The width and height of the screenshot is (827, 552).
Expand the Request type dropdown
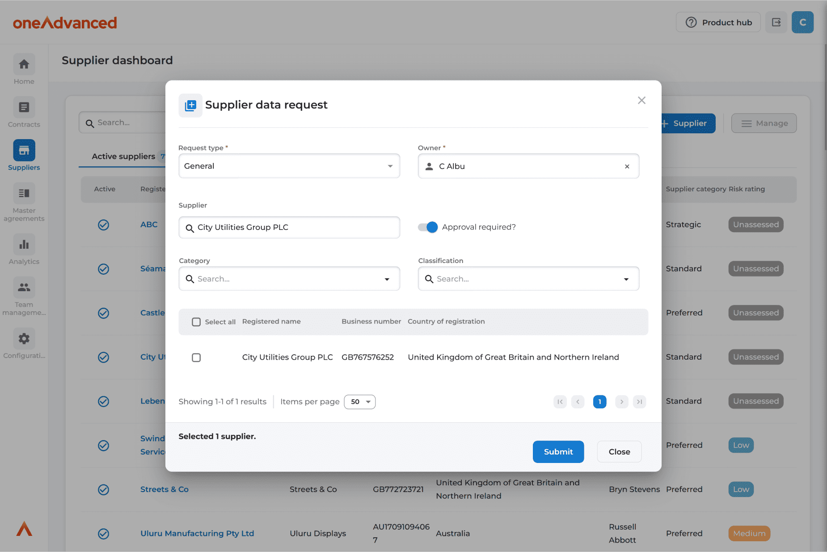point(289,166)
